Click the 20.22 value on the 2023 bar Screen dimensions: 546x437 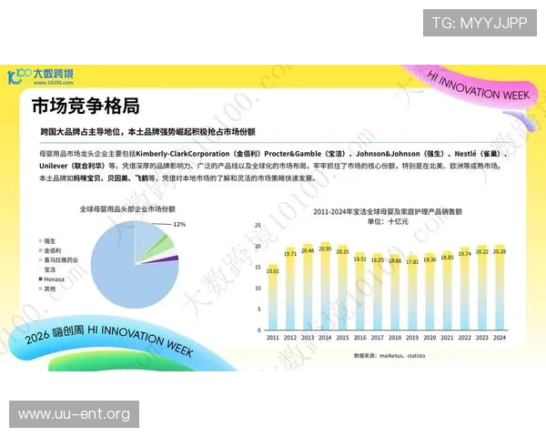click(x=482, y=251)
